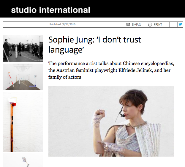Open the tall wooden pole sculpture thumbnail
The width and height of the screenshot is (185, 167).
click(x=23, y=122)
